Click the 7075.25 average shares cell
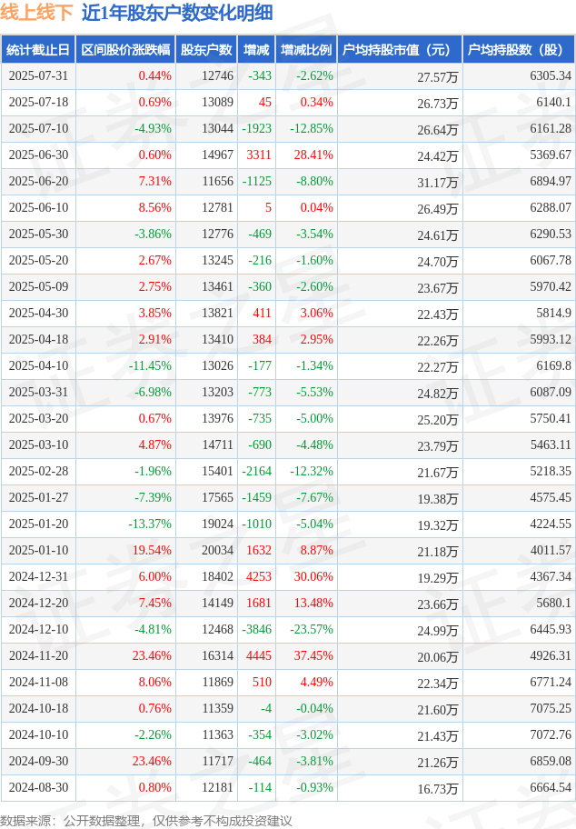Screen dimensions: 576x829 551,708
